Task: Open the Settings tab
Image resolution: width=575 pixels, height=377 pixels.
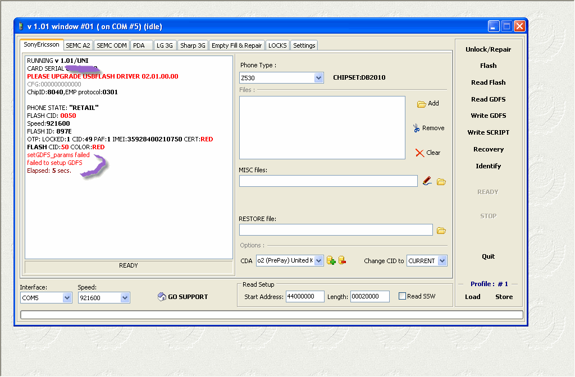Action: [x=304, y=45]
